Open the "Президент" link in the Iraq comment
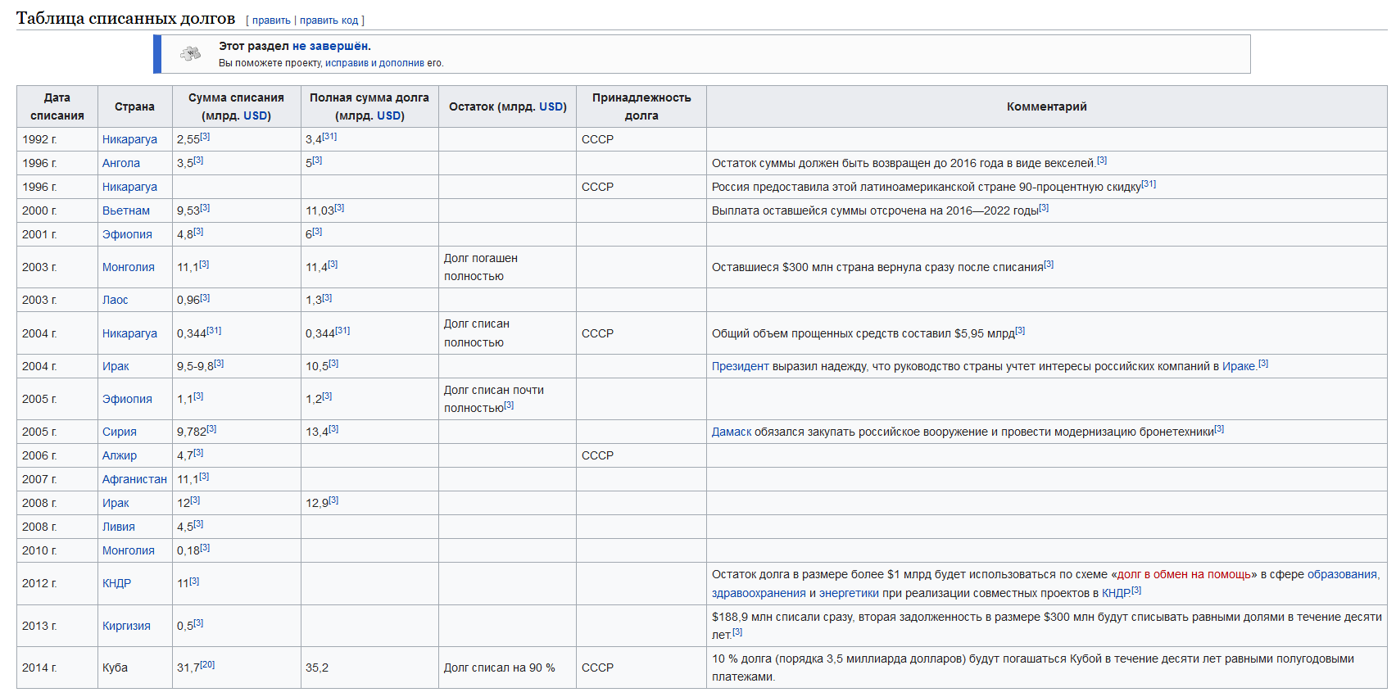The image size is (1396, 697). click(740, 366)
